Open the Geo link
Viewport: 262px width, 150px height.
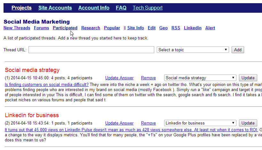[x=163, y=28]
